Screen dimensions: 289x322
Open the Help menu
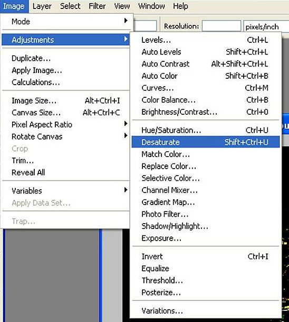[180, 6]
